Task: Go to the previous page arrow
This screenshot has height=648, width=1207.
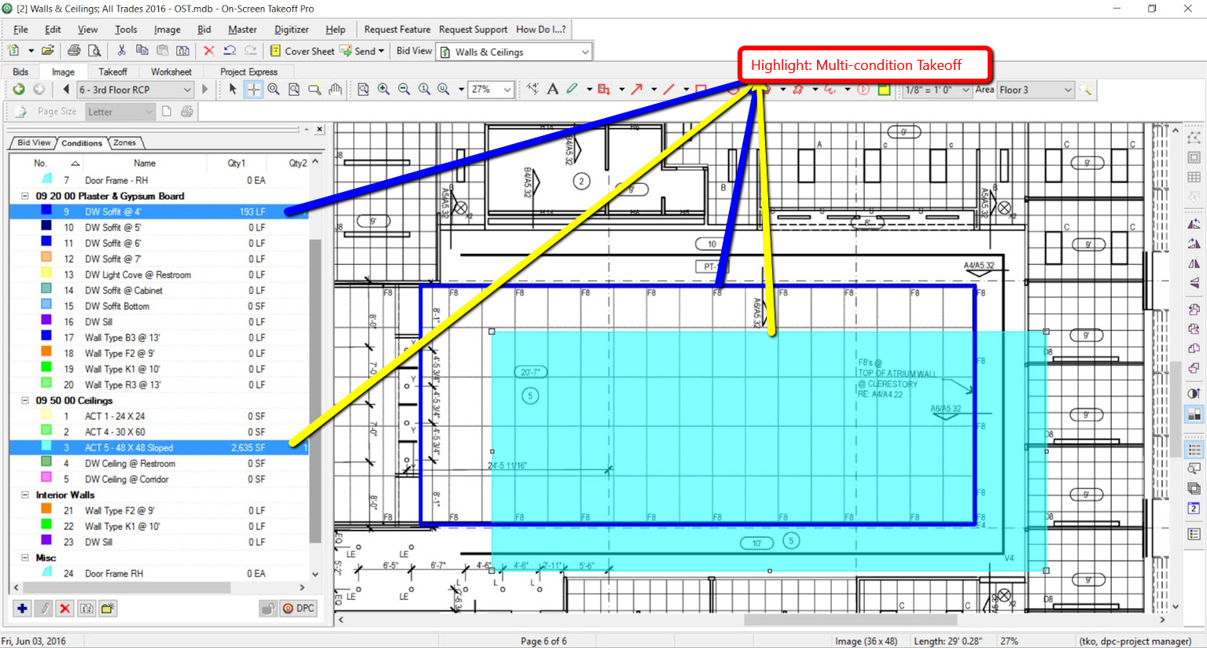Action: click(66, 90)
